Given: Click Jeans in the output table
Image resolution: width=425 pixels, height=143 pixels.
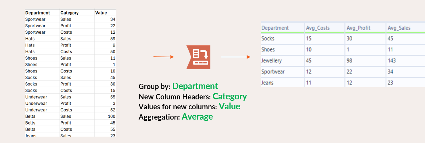Looking at the screenshot, I should (267, 83).
